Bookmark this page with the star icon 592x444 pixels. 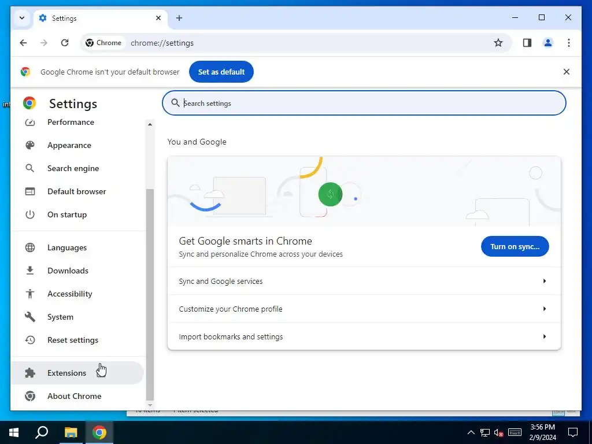(498, 43)
